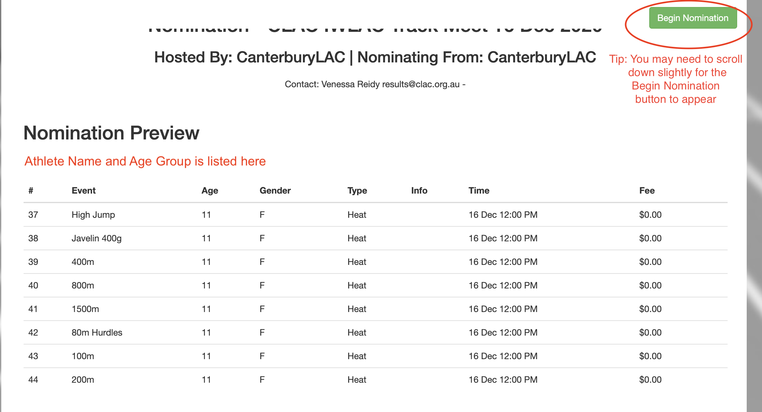Image resolution: width=762 pixels, height=412 pixels.
Task: Click the Age column header
Action: click(x=210, y=190)
